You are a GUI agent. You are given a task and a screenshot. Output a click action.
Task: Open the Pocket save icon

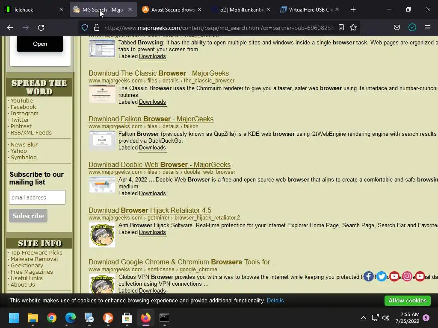point(397,27)
